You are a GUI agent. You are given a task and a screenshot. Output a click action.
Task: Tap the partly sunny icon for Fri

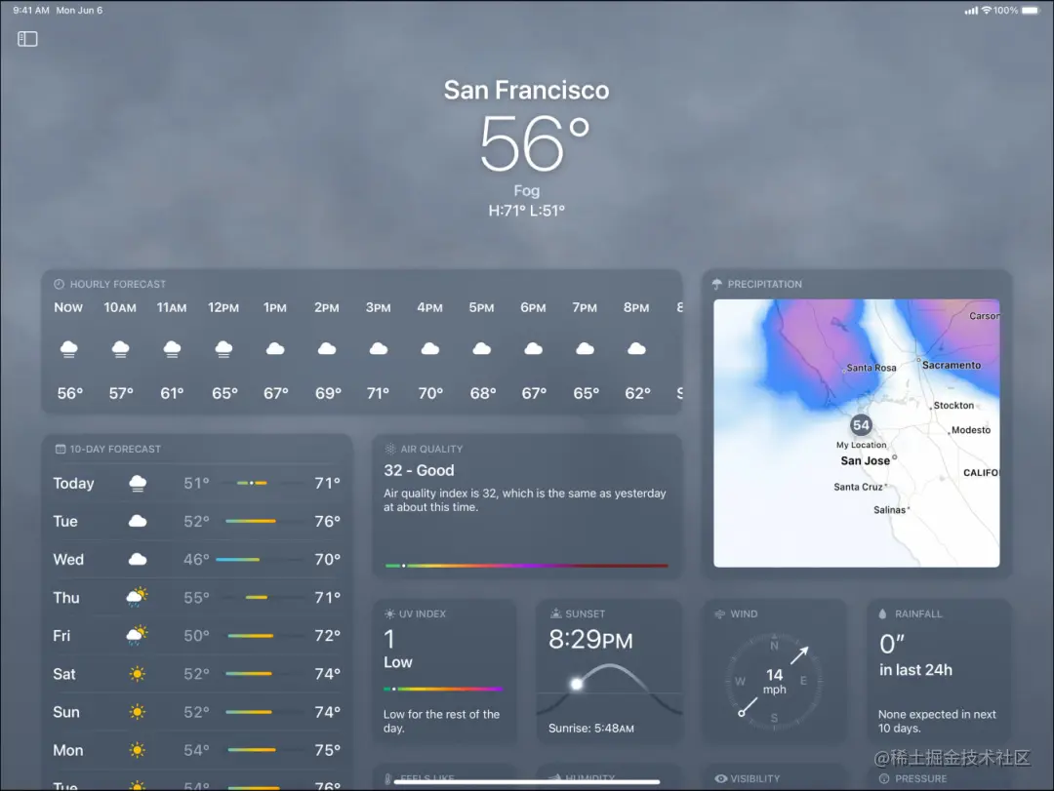[x=138, y=636]
